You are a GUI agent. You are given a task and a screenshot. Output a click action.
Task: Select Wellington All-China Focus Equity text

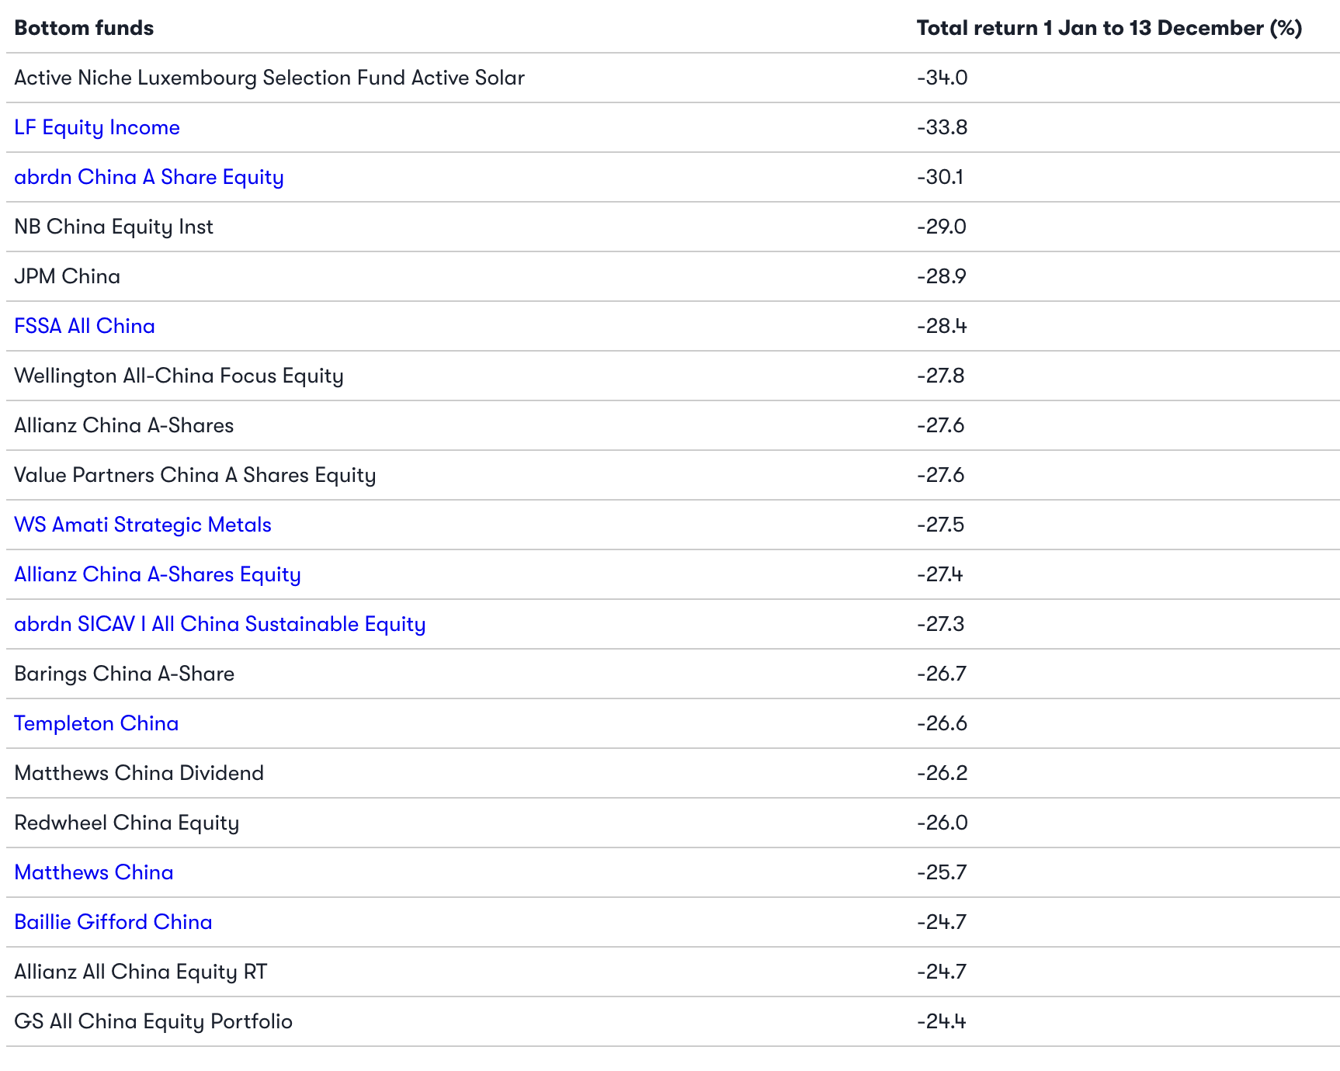[x=179, y=376]
